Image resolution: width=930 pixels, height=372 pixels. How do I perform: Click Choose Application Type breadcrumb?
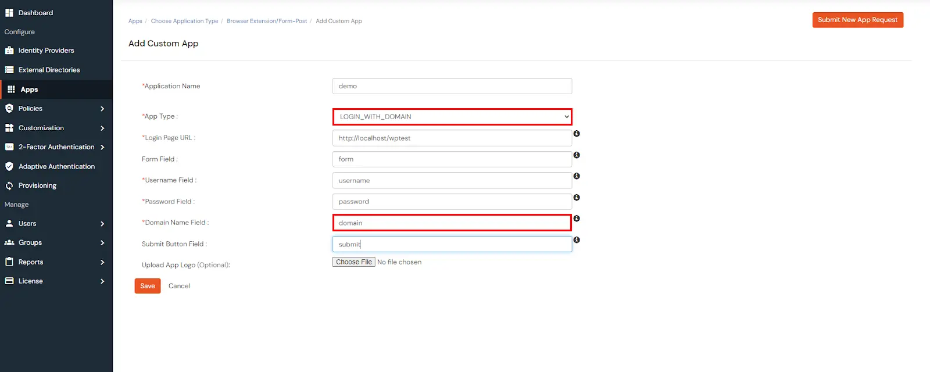coord(184,21)
